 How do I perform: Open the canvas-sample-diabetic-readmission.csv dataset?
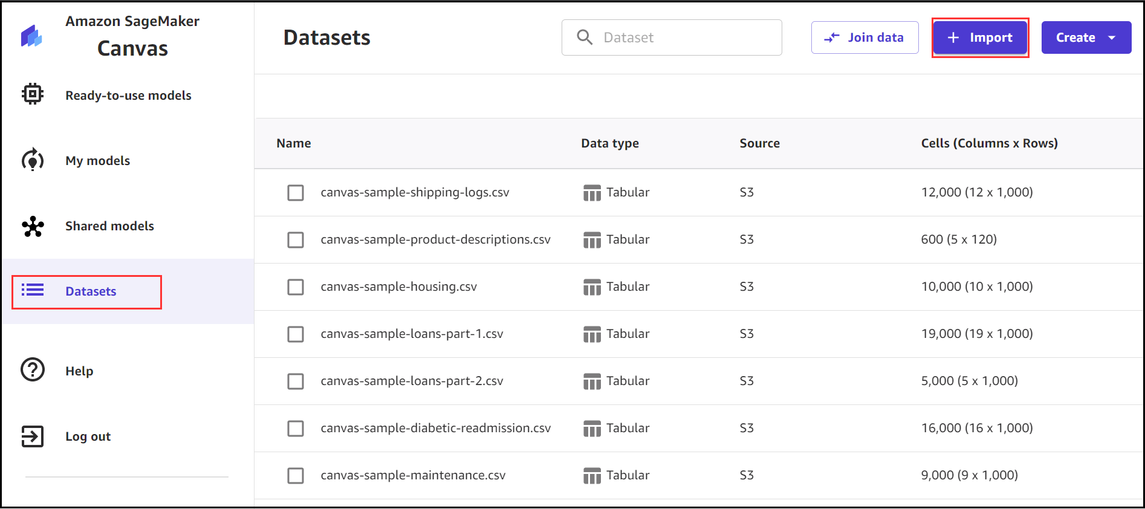435,429
